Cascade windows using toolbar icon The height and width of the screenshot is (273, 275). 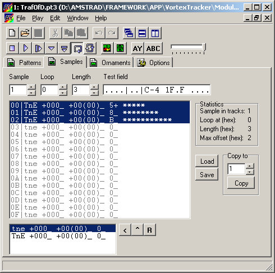129,33
